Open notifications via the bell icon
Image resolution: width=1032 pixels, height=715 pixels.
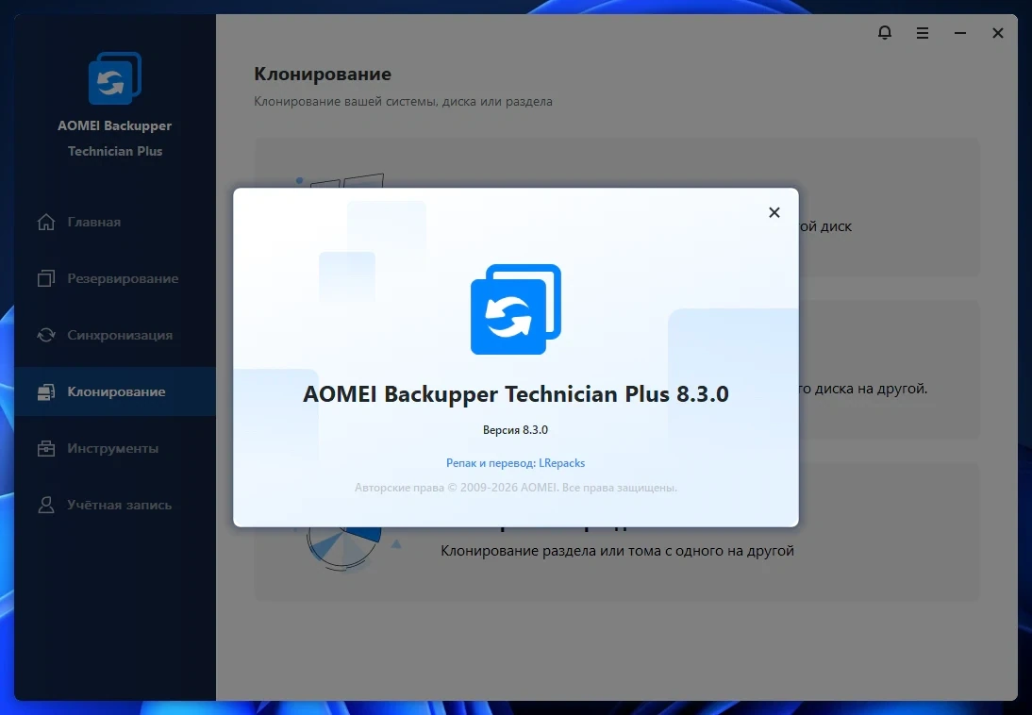[x=885, y=32]
